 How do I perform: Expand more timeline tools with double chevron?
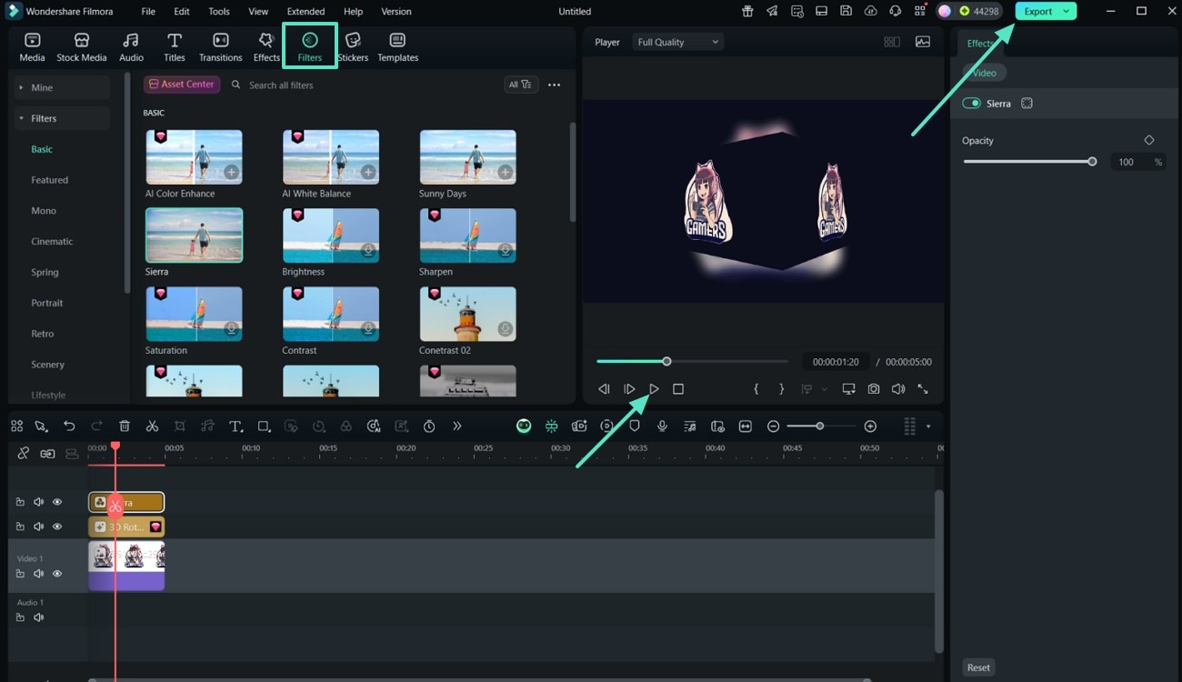tap(456, 426)
